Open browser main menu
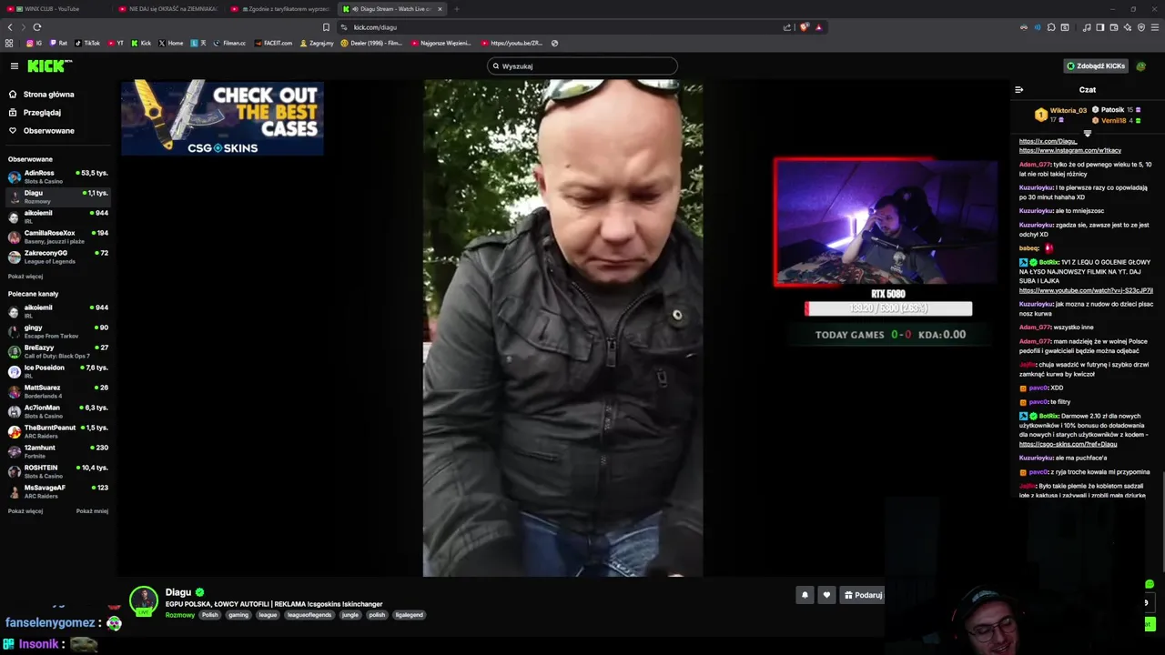 (1155, 27)
